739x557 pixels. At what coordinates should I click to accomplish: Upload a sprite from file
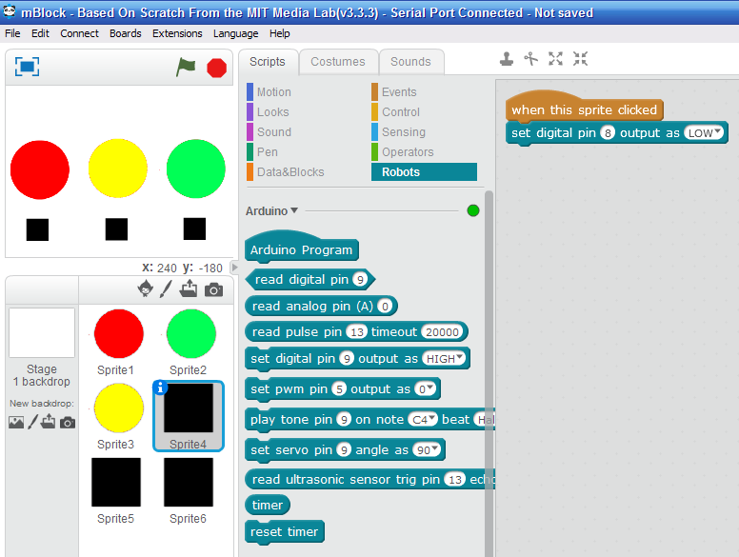click(189, 288)
